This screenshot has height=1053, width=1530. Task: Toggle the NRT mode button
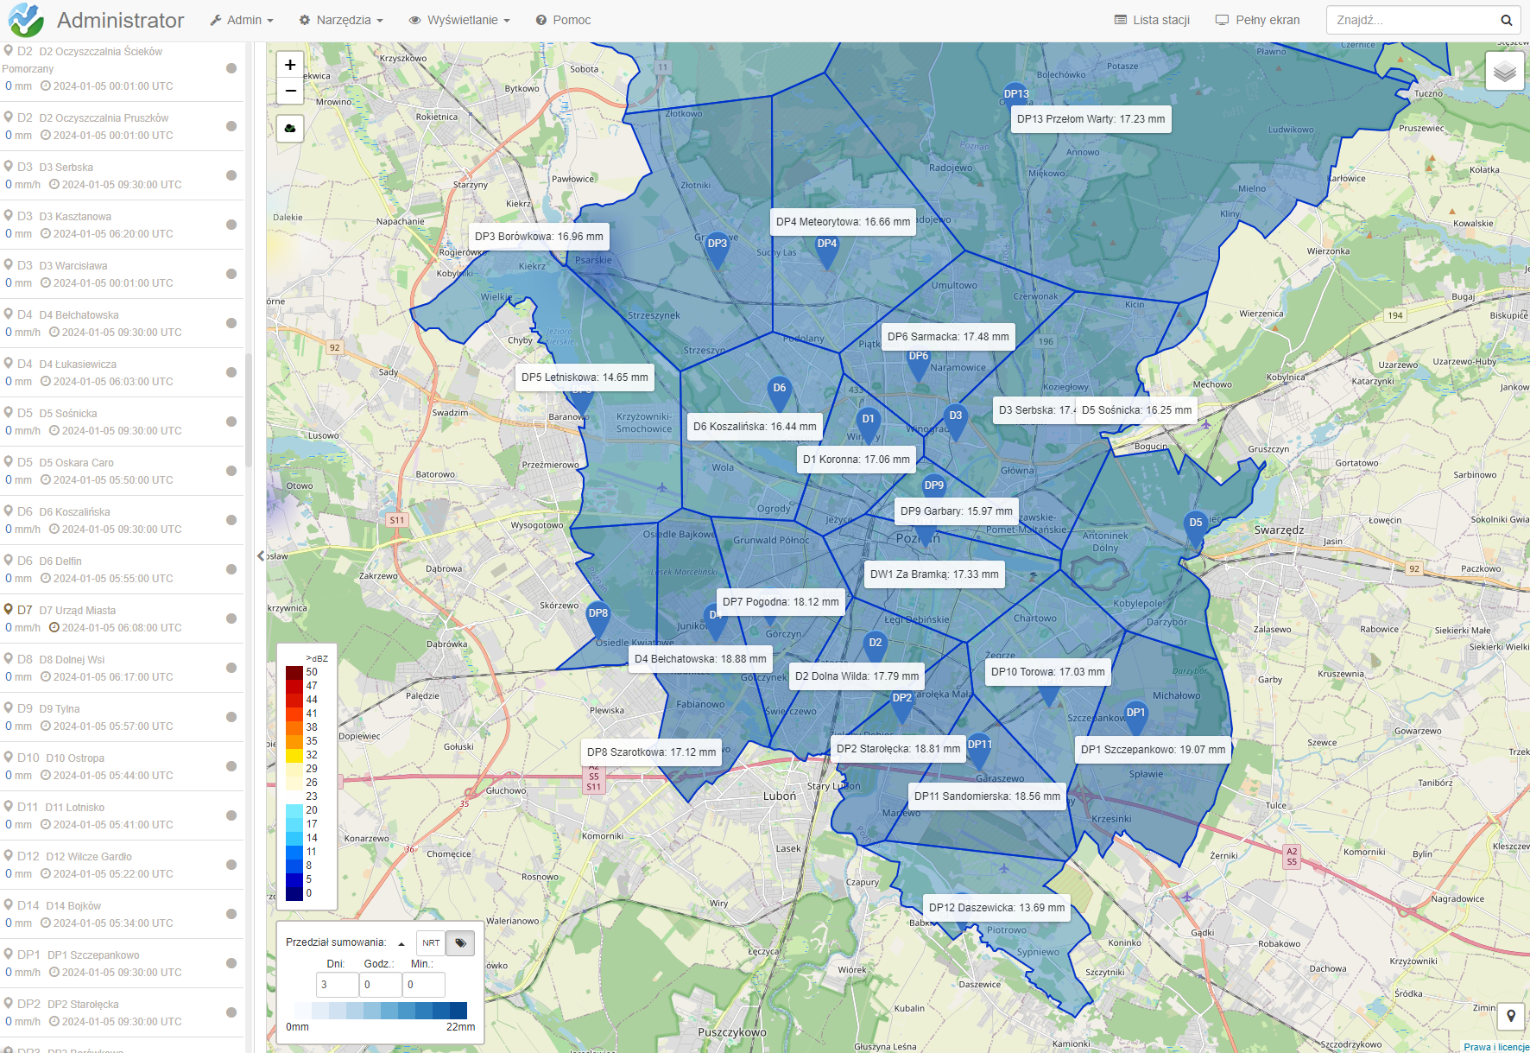(431, 942)
